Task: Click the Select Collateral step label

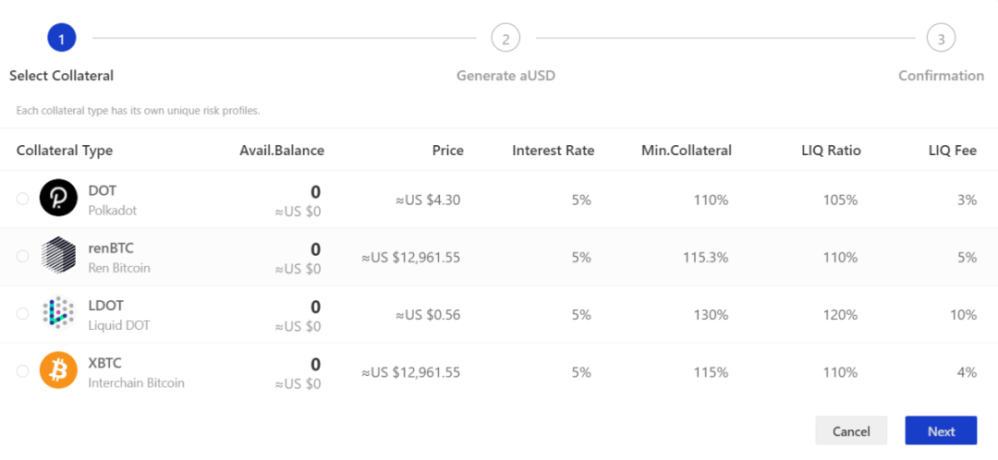Action: (x=61, y=76)
